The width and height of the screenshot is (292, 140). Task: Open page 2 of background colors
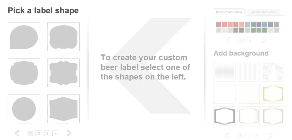click(x=250, y=41)
